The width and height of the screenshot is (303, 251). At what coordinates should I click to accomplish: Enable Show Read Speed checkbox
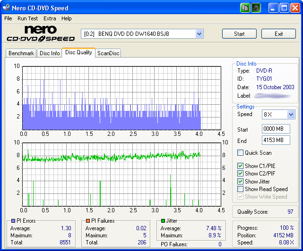(x=241, y=189)
